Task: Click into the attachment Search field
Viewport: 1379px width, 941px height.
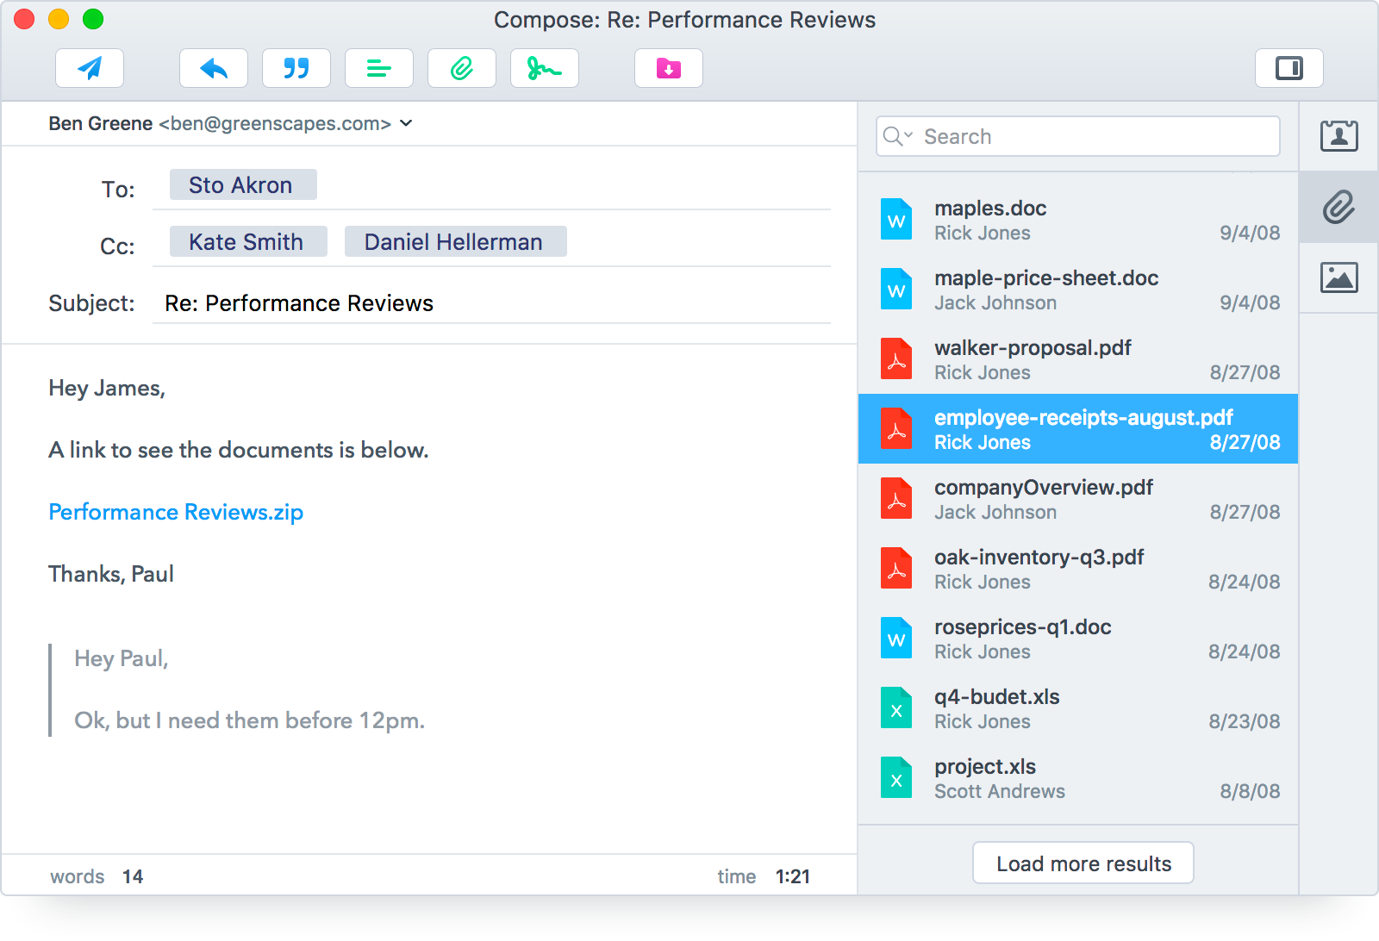Action: click(1095, 136)
